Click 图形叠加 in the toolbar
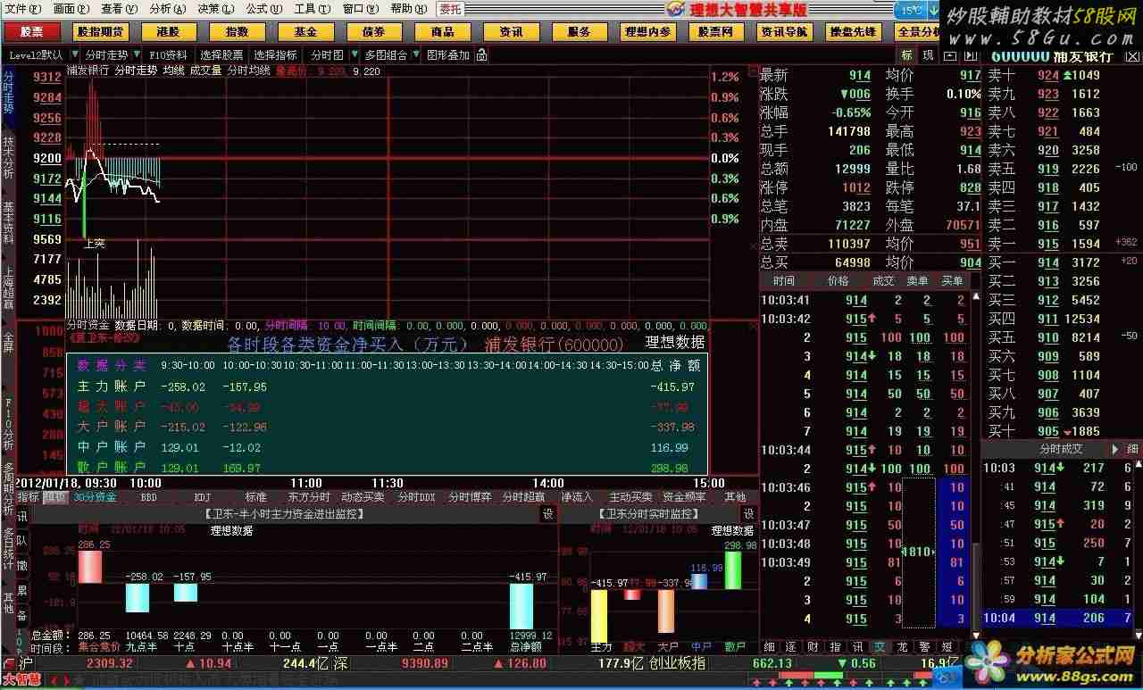This screenshot has height=690, width=1143. [x=447, y=55]
